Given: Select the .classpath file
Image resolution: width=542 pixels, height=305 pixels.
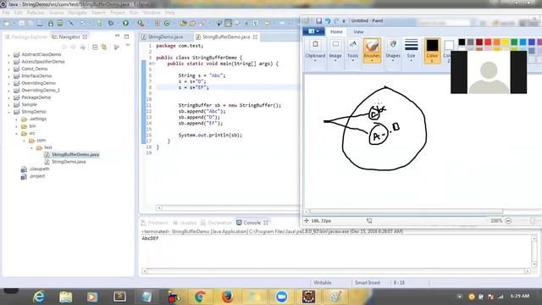Looking at the screenshot, I should pos(36,169).
